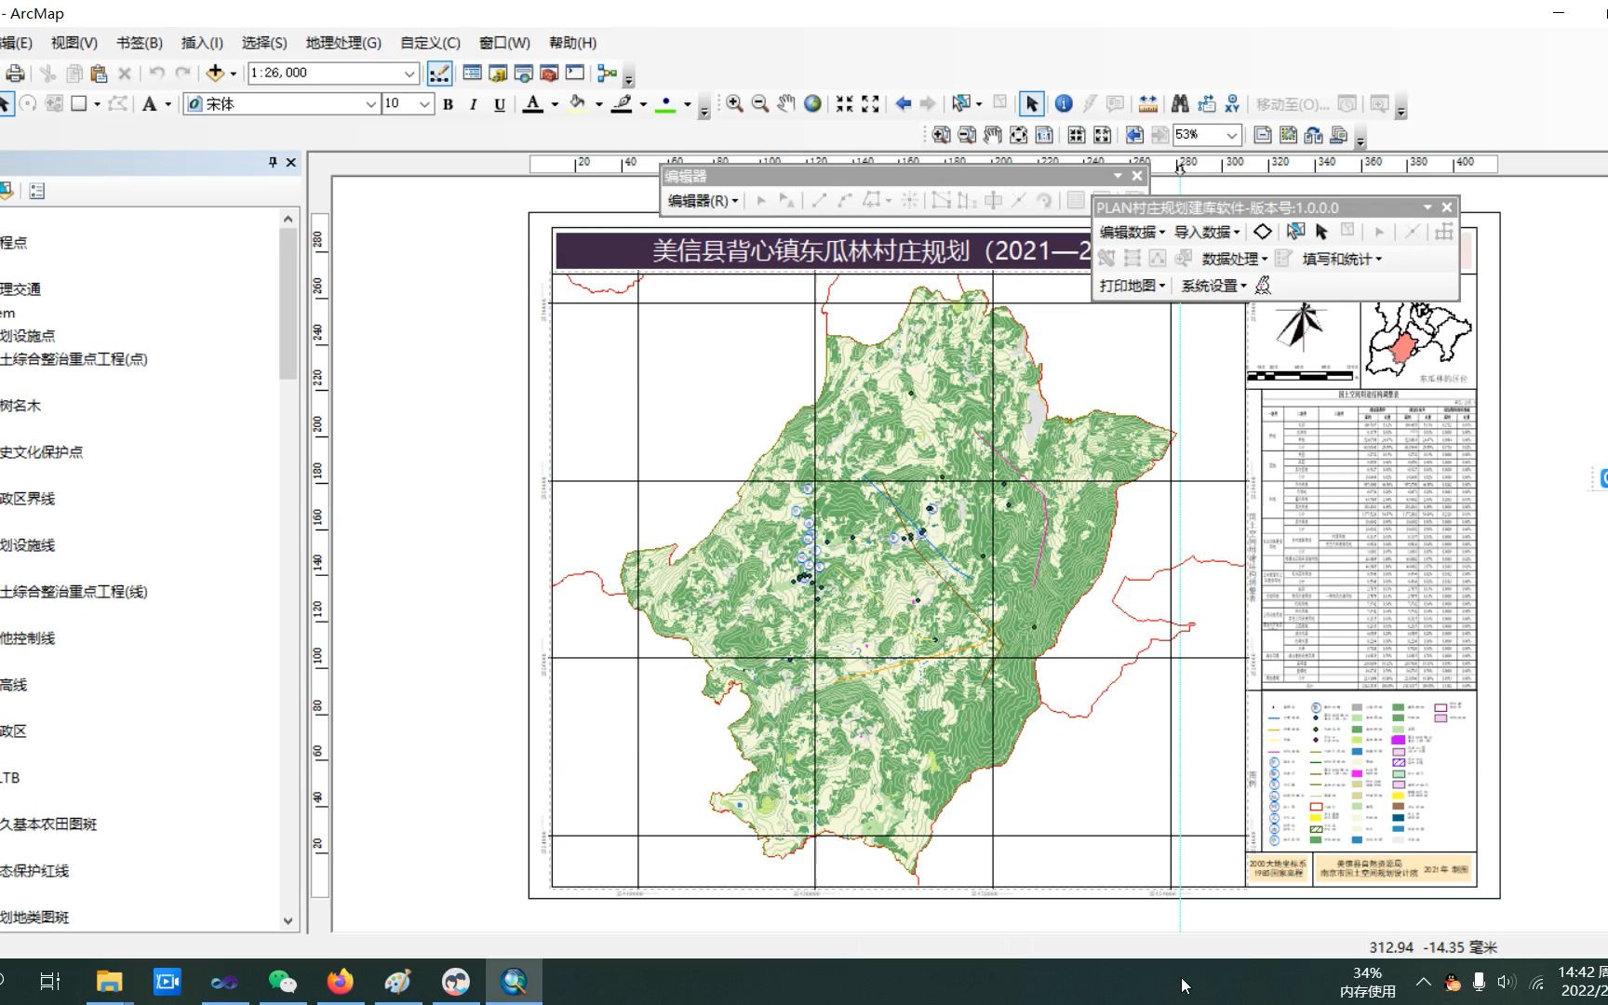Toggle the Editor Toolbar pencil icon
1608x1005 pixels.
tap(438, 73)
